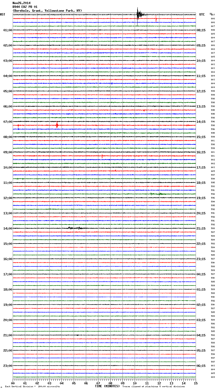Select the 23:00 MST time label

coord(8,366)
